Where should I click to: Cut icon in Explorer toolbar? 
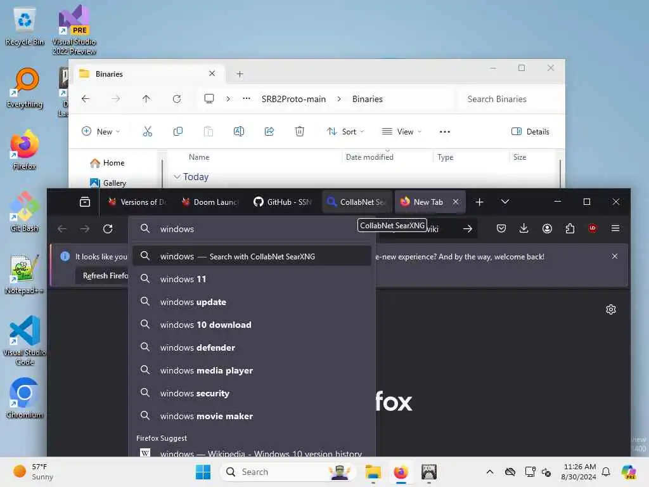(x=147, y=132)
